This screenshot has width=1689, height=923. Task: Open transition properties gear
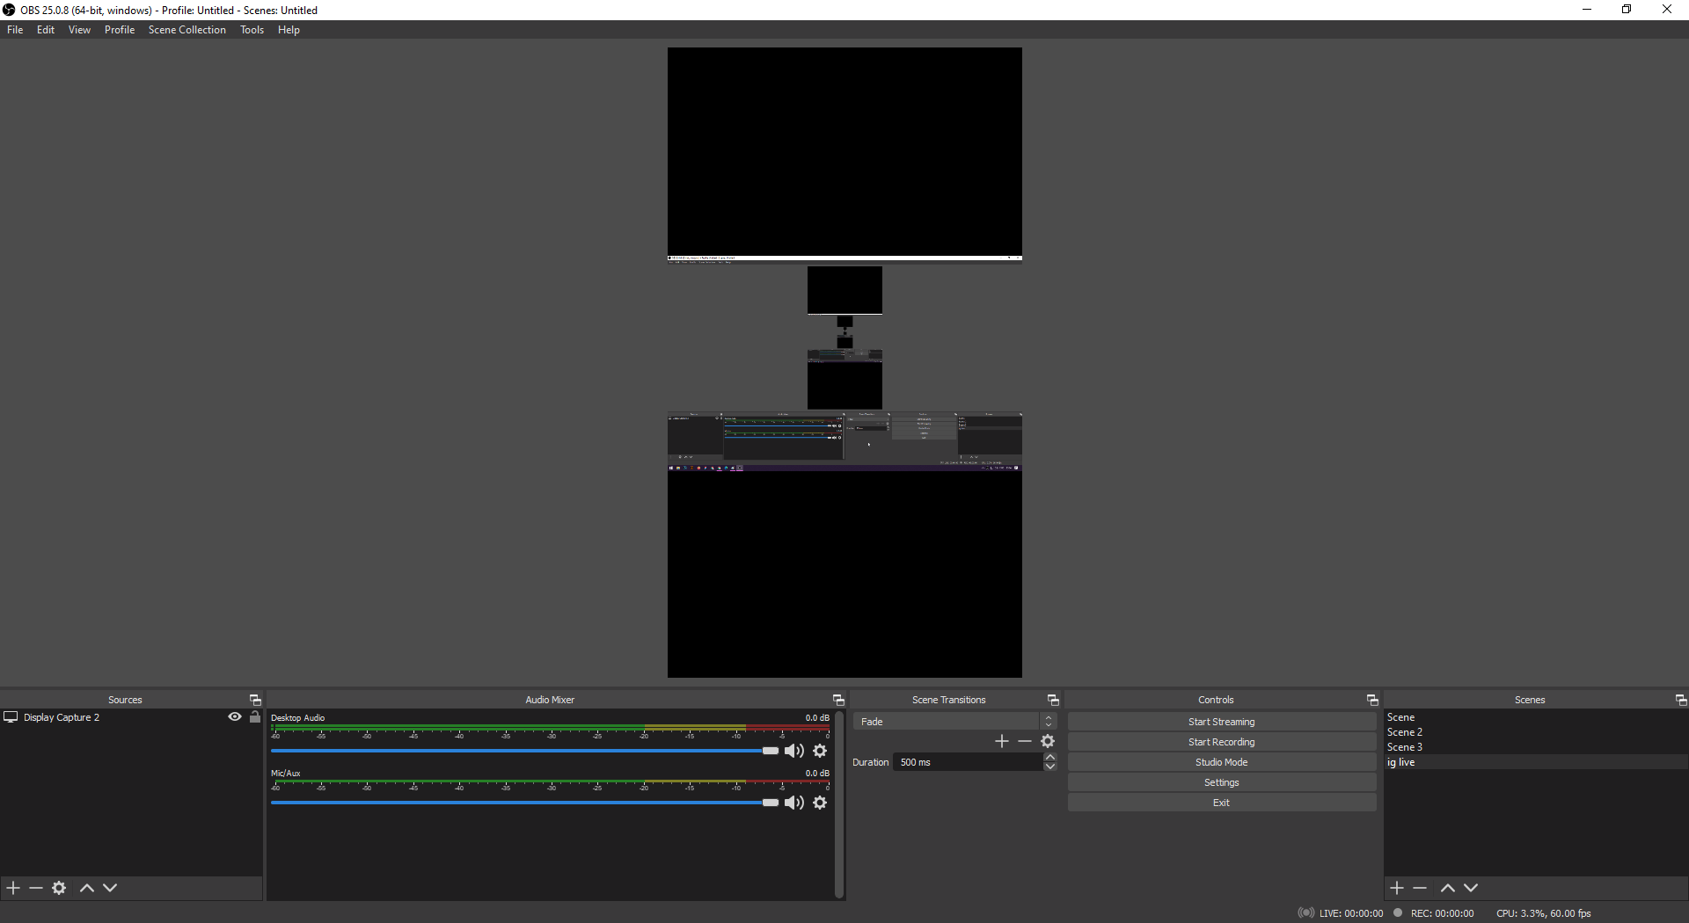[1048, 741]
